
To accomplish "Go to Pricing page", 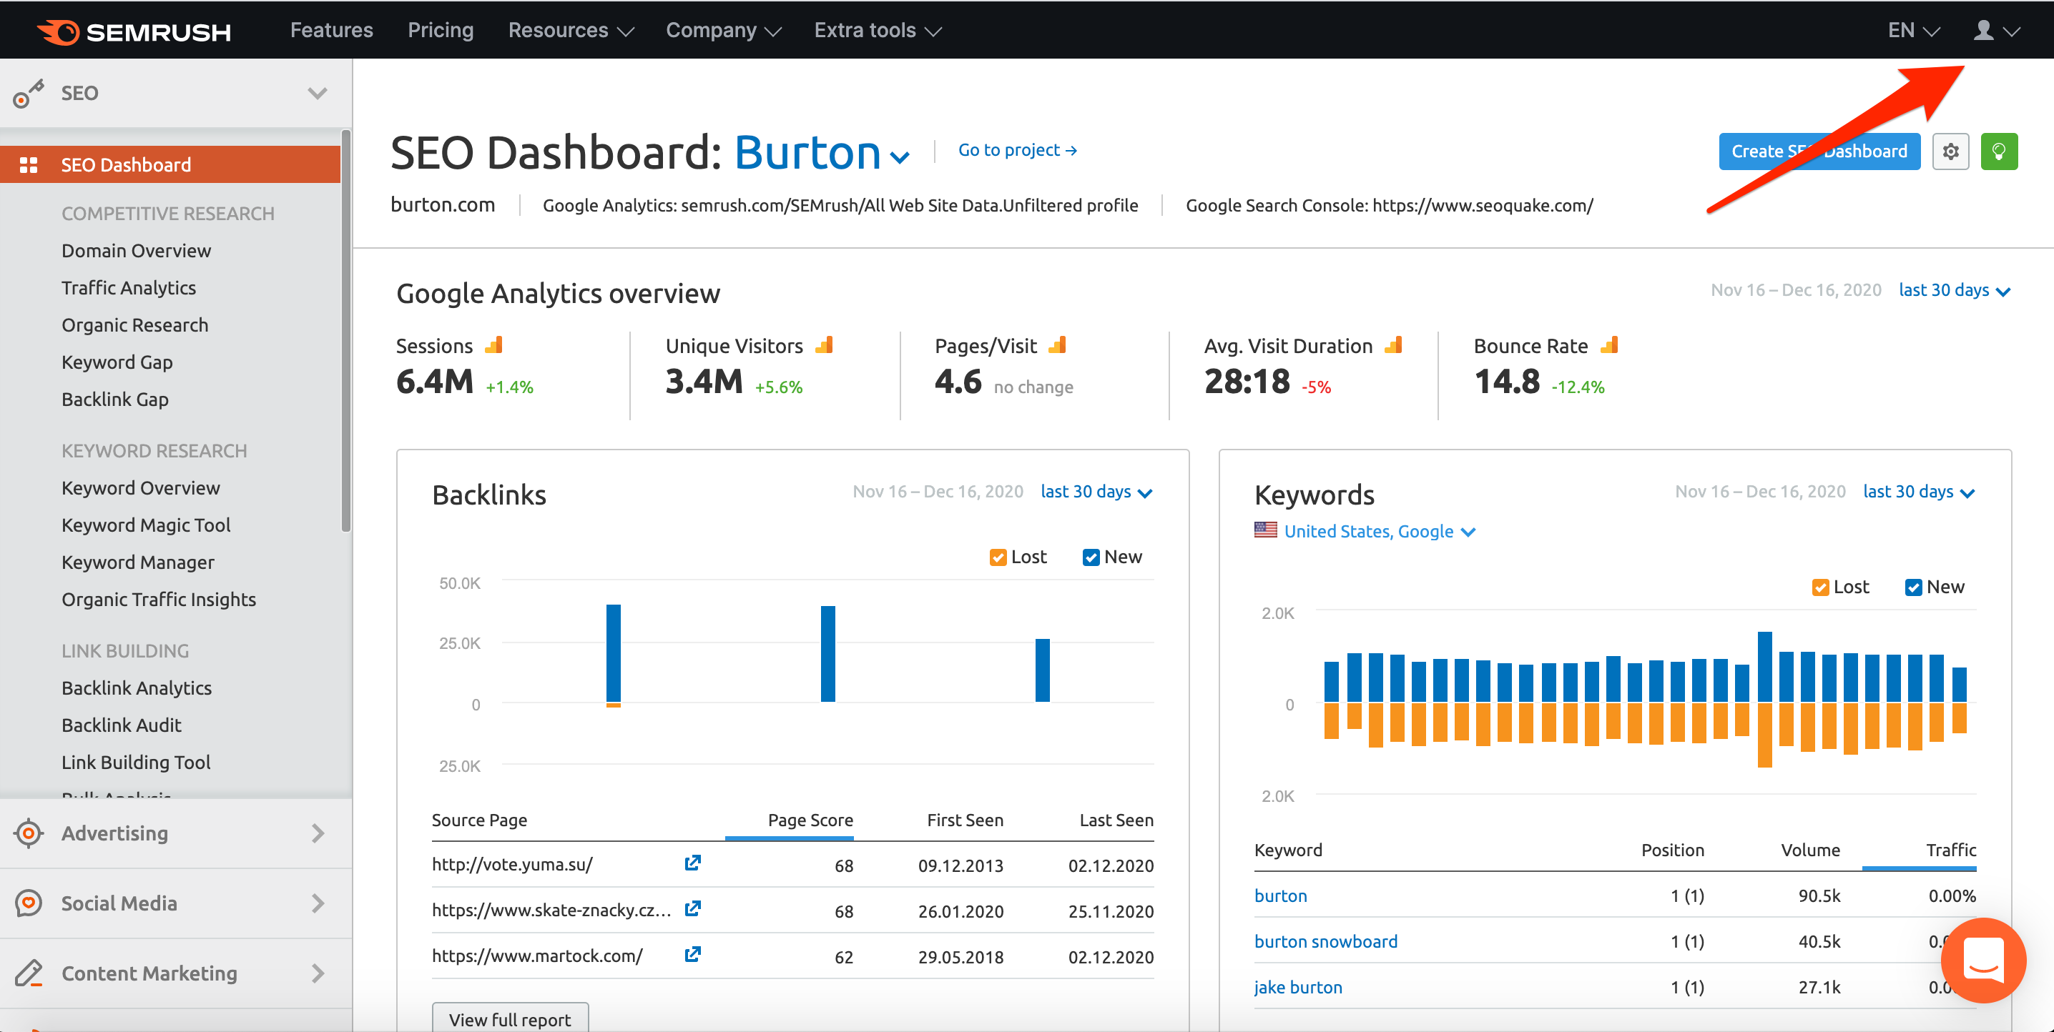I will (x=440, y=30).
